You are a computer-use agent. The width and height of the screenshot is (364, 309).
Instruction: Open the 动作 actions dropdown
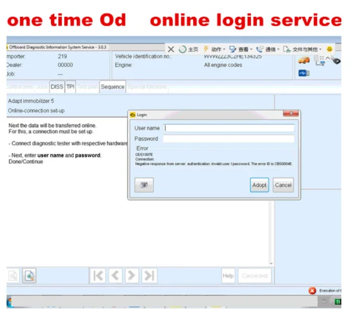[214, 49]
